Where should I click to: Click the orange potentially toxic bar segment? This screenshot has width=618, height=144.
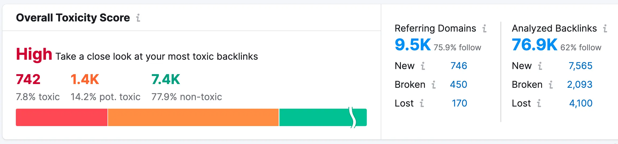tap(193, 117)
